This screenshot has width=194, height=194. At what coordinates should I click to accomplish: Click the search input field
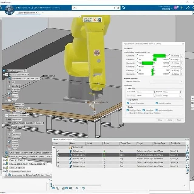(93, 8)
